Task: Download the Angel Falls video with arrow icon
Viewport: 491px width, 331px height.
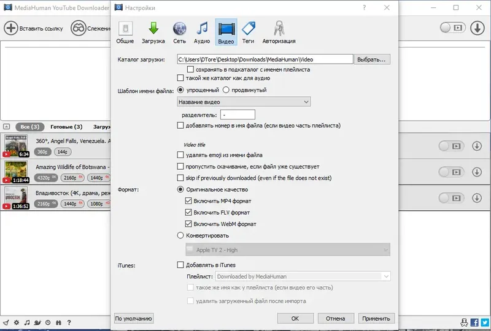Action: click(x=477, y=146)
